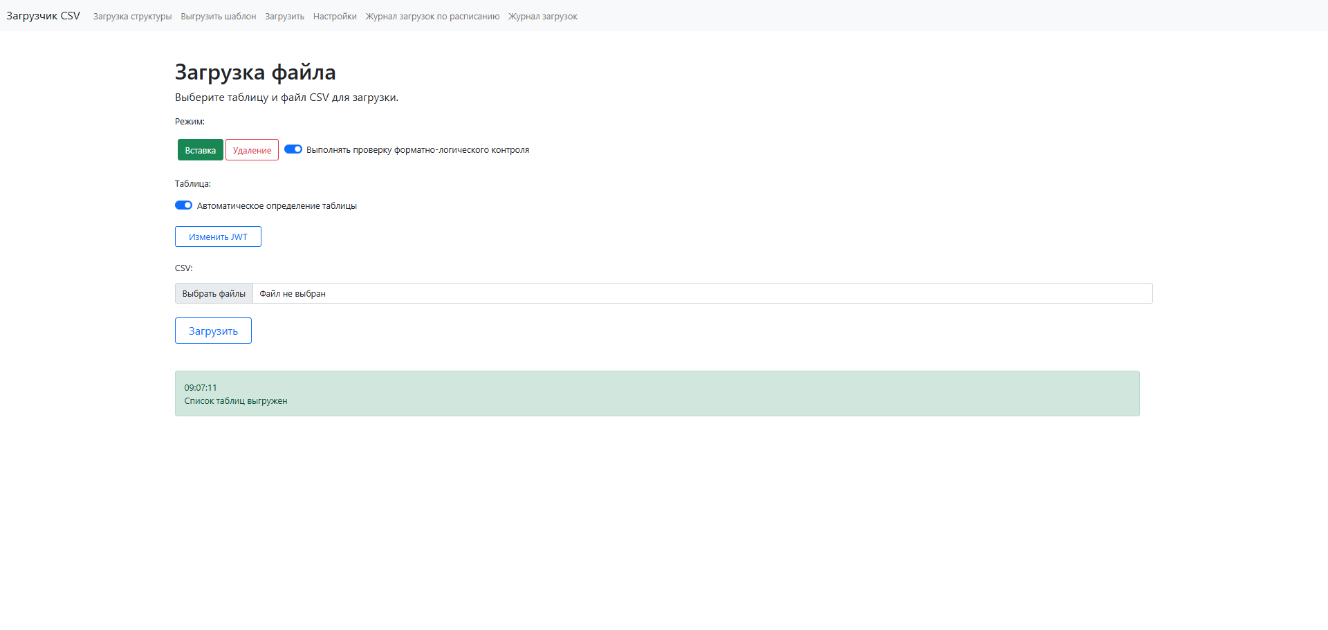
Task: Click the Список таблиц выгружен message
Action: click(x=235, y=401)
